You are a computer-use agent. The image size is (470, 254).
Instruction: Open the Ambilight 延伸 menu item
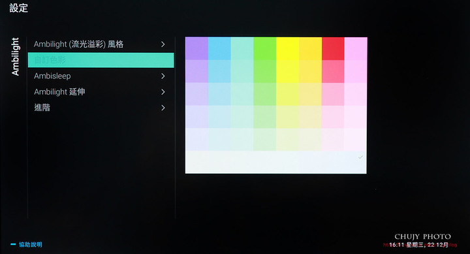pyautogui.click(x=101, y=92)
